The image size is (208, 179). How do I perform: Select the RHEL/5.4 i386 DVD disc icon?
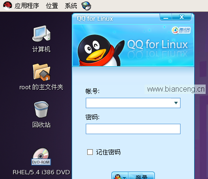tap(41, 156)
